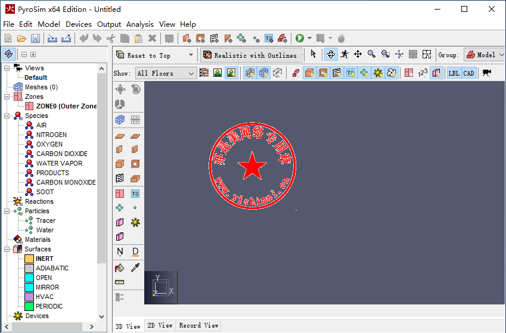The image size is (506, 333).
Task: Toggle show obstructions in filter bar
Action: pos(309,73)
